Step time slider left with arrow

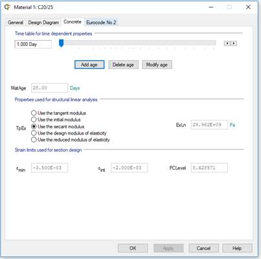tap(227, 43)
